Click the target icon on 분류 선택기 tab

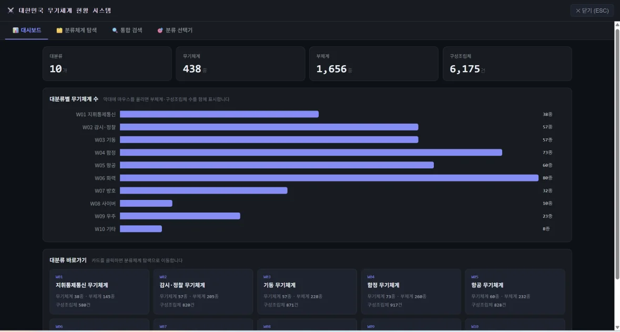(160, 30)
